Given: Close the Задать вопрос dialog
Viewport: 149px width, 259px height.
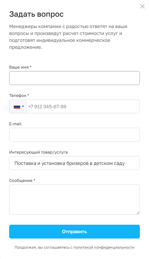Looking at the screenshot, I should point(142,6).
